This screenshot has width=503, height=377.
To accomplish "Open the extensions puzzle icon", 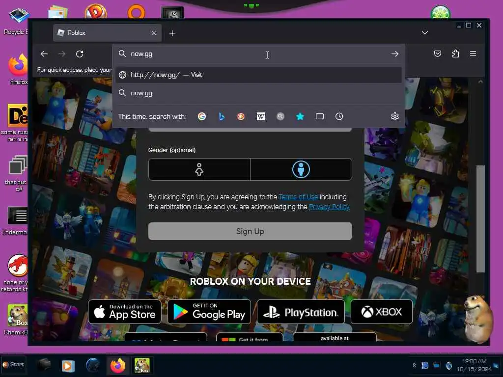I will pyautogui.click(x=455, y=54).
